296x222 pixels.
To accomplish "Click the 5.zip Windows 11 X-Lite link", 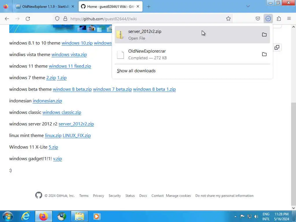I will [x=53, y=147].
